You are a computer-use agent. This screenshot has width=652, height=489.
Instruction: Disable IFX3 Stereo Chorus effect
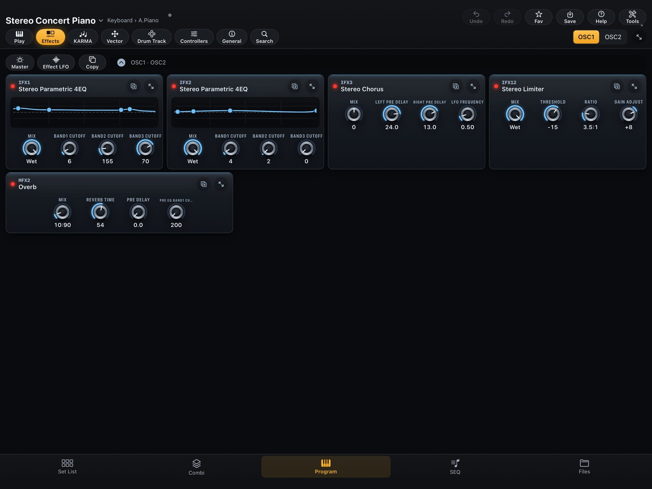(x=335, y=86)
